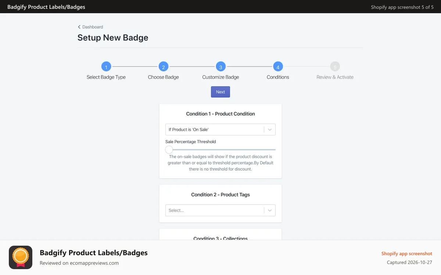Click the 'Customize Badge' step label

220,77
